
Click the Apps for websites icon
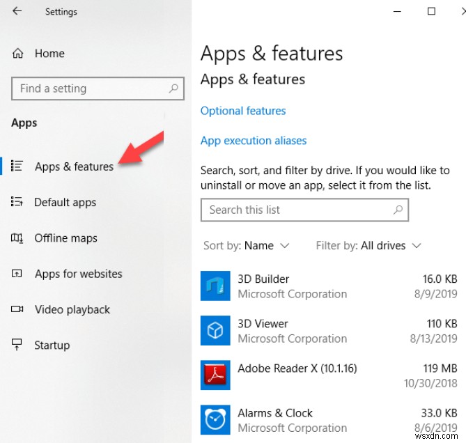17,273
